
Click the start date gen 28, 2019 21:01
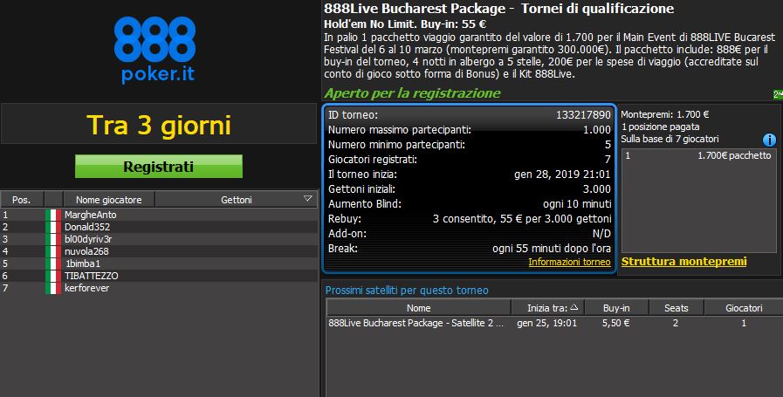[562, 175]
